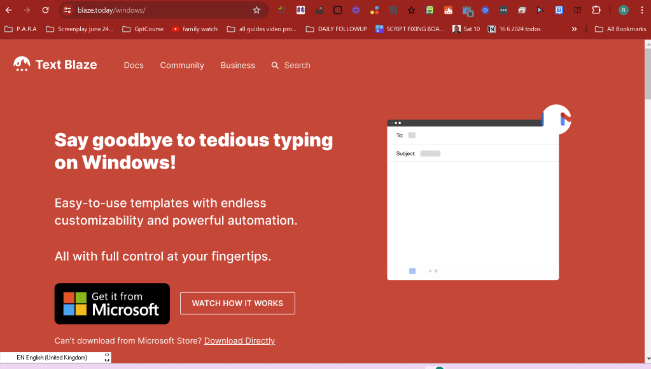Open the orange Text Blaze extension icon
Viewport: 651px width, 369px height.
click(449, 10)
